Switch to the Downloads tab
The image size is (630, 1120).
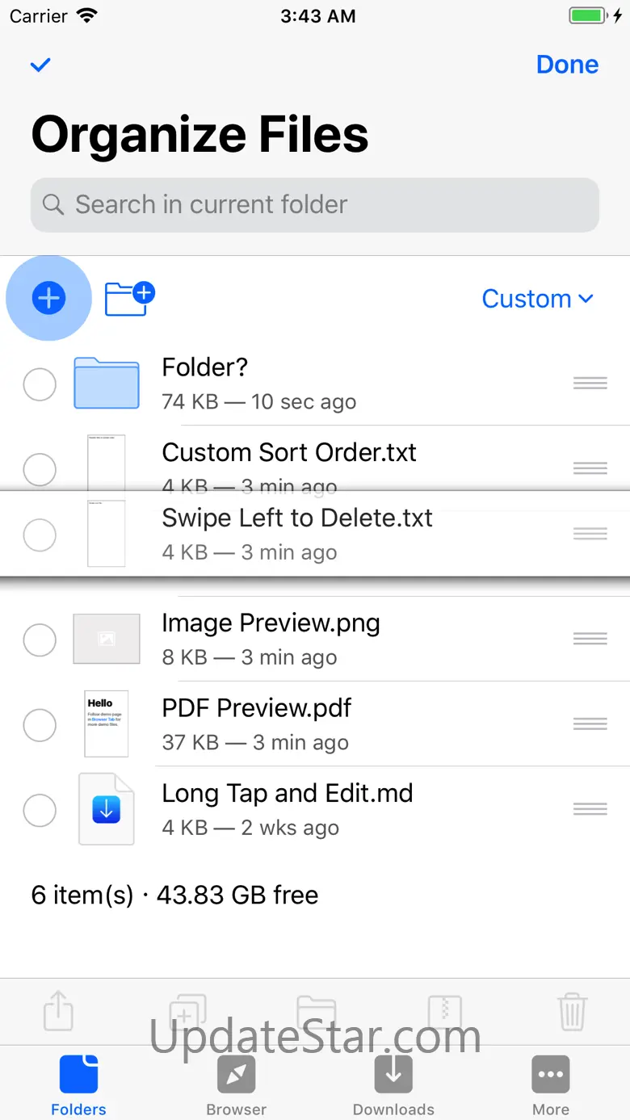(393, 1084)
